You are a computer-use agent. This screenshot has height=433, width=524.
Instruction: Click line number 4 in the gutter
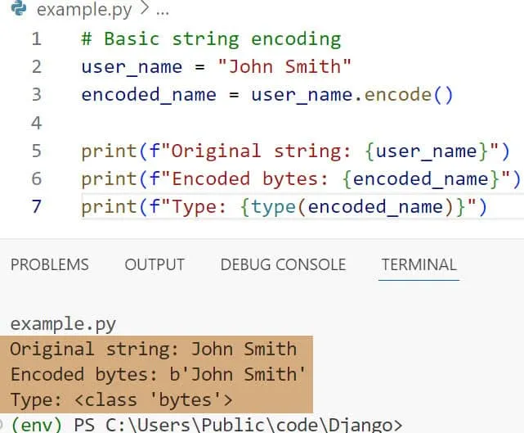coord(35,123)
